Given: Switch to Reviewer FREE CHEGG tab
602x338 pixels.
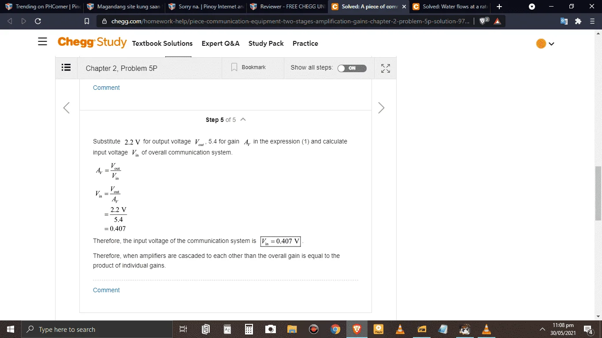Looking at the screenshot, I should click(x=287, y=7).
